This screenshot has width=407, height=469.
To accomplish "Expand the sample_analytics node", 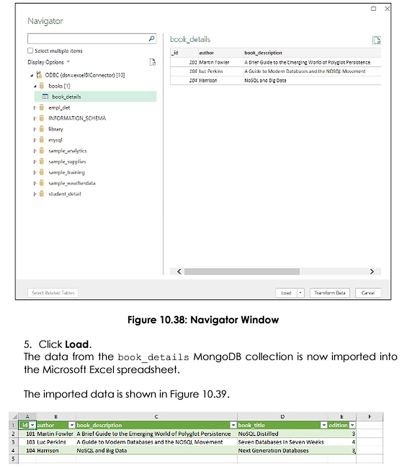I will 35,151.
